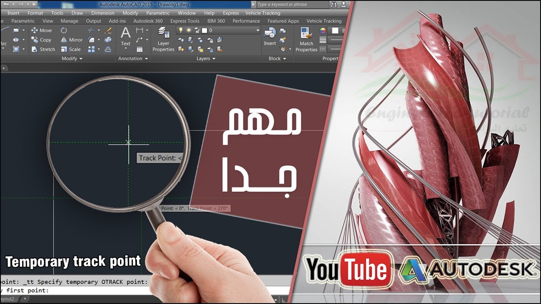Expand the Modify panel

point(72,59)
